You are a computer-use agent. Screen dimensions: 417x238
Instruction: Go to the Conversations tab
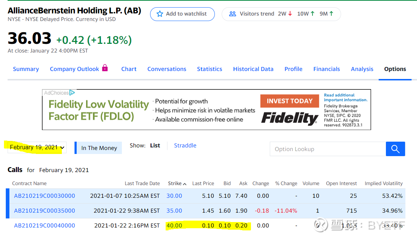click(x=167, y=69)
